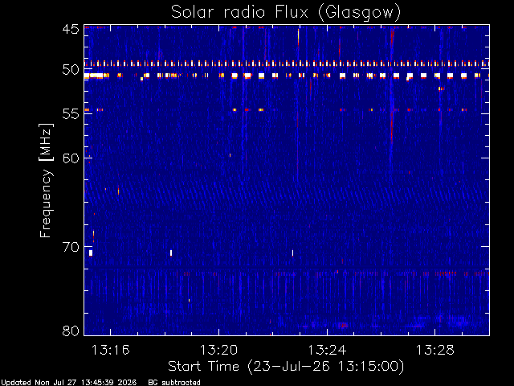514x386 pixels.
Task: Click the 'BG subtracted' footer note
Action: (x=174, y=383)
